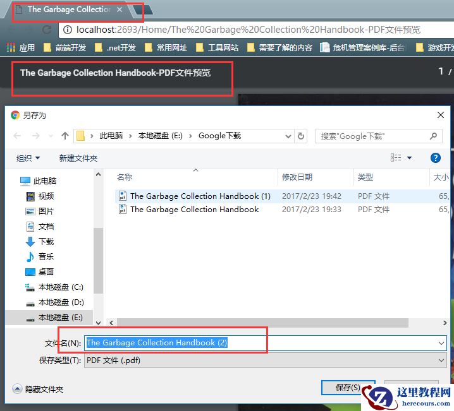Click the search magnifier icon
The height and width of the screenshot is (411, 454).
pyautogui.click(x=433, y=136)
